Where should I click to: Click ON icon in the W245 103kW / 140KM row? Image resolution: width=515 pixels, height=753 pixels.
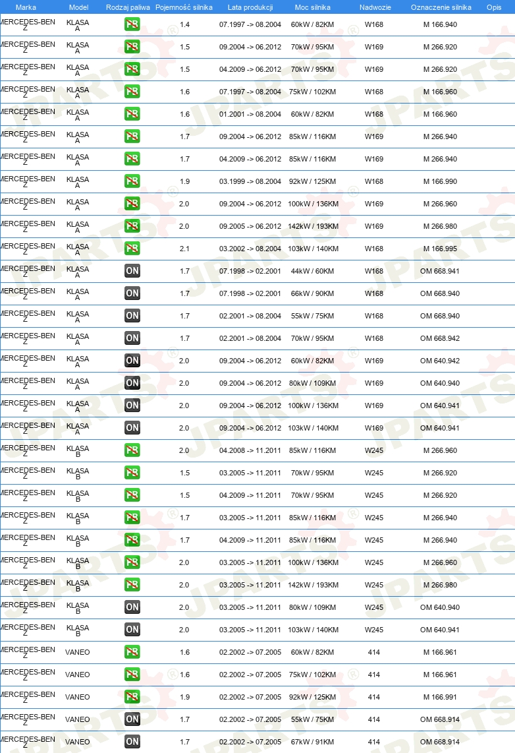(132, 629)
